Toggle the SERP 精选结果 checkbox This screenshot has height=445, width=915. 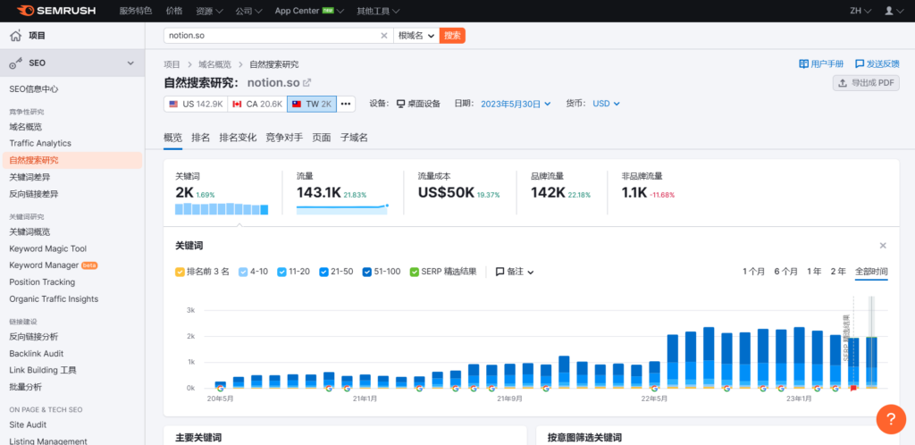coord(415,272)
